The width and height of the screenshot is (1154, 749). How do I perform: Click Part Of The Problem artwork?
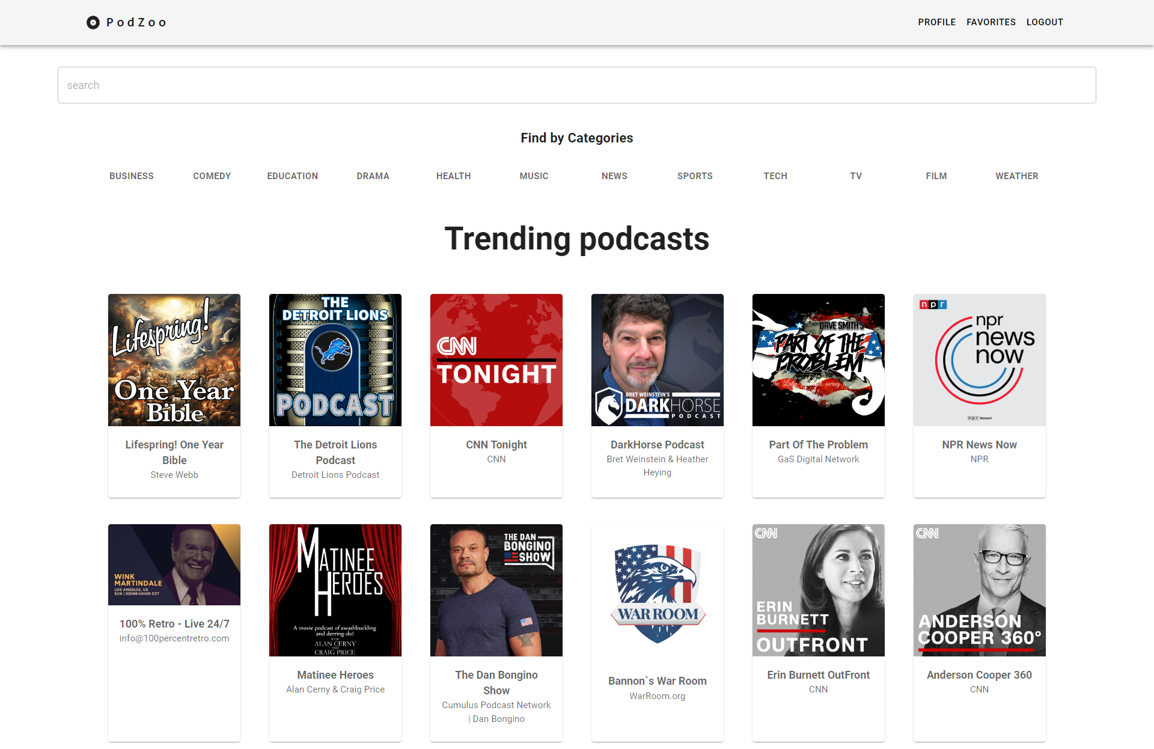tap(818, 360)
